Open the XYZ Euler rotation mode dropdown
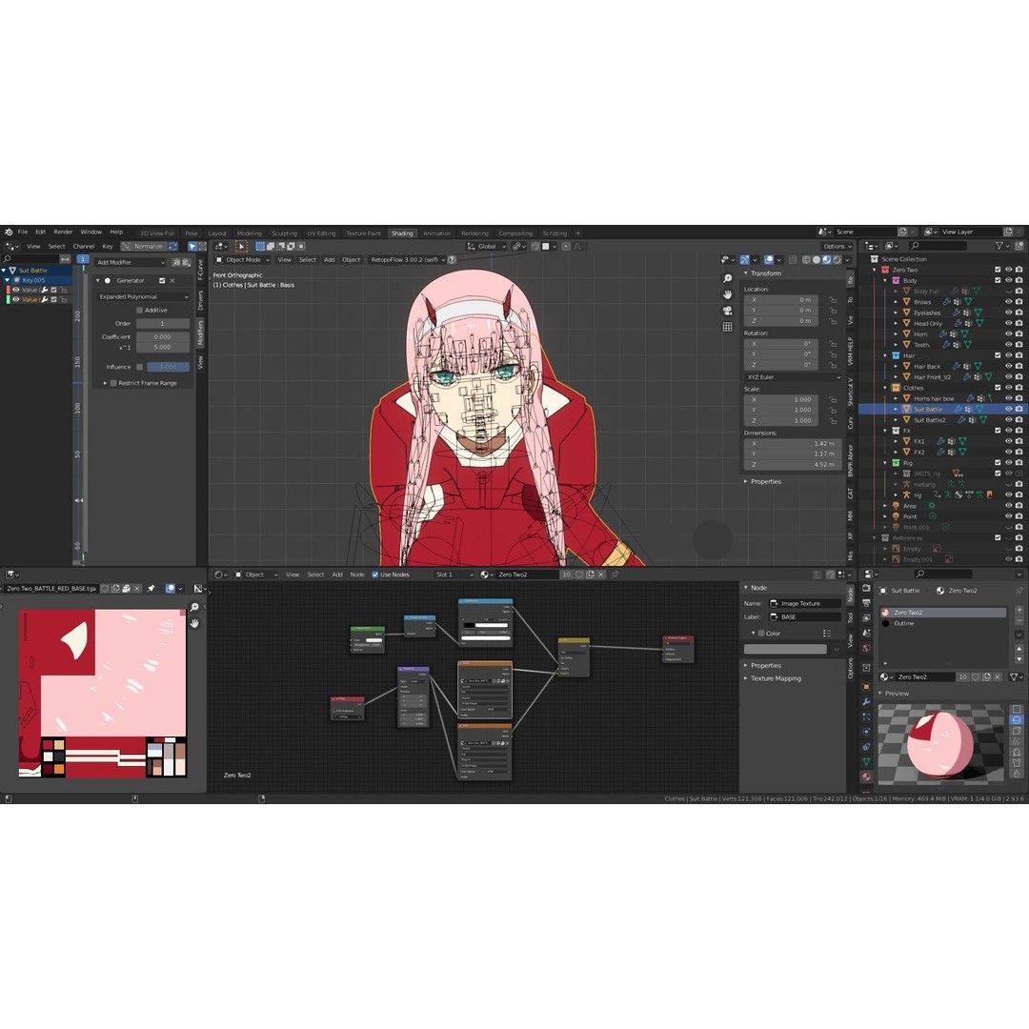This screenshot has height=1029, width=1029. pyautogui.click(x=792, y=377)
